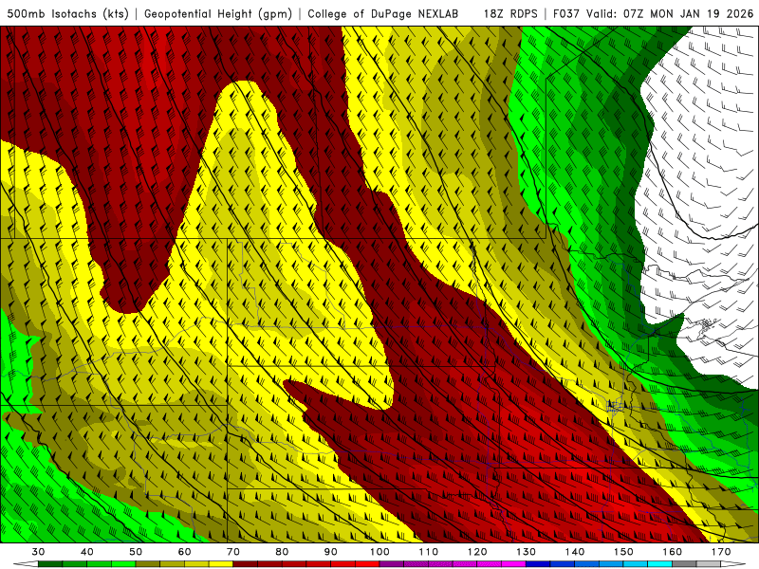Click the legend value 130
Screen dimensions: 759x569
click(527, 552)
